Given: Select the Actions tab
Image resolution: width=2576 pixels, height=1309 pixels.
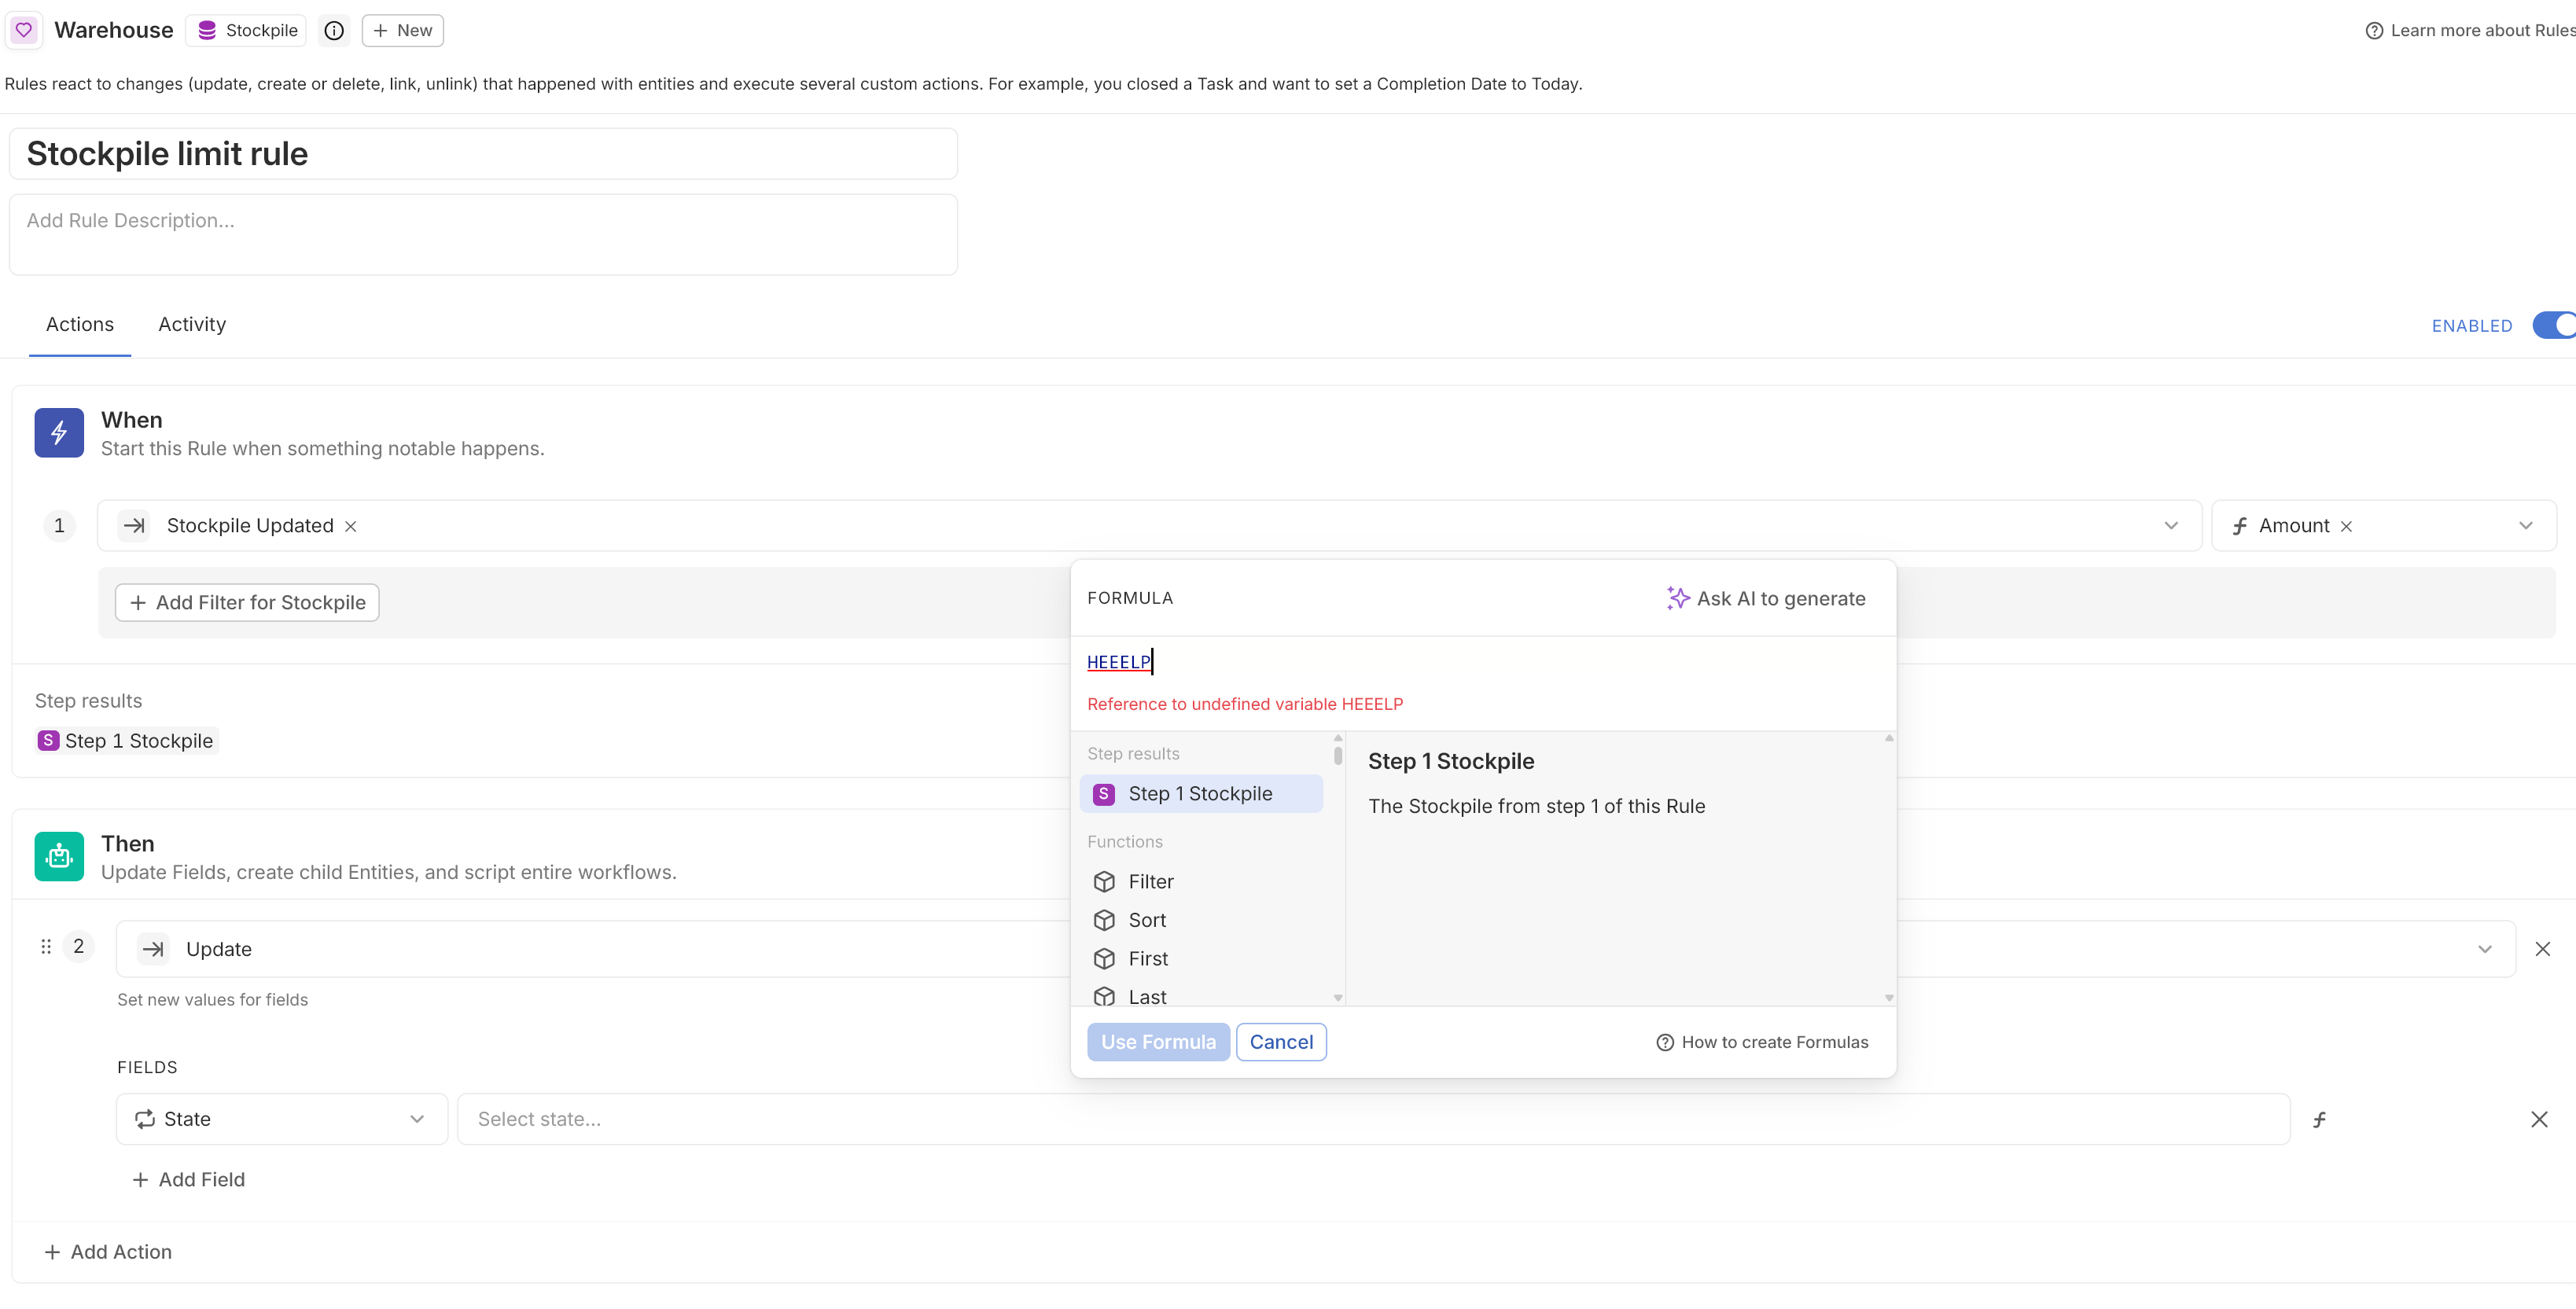Looking at the screenshot, I should (x=80, y=324).
